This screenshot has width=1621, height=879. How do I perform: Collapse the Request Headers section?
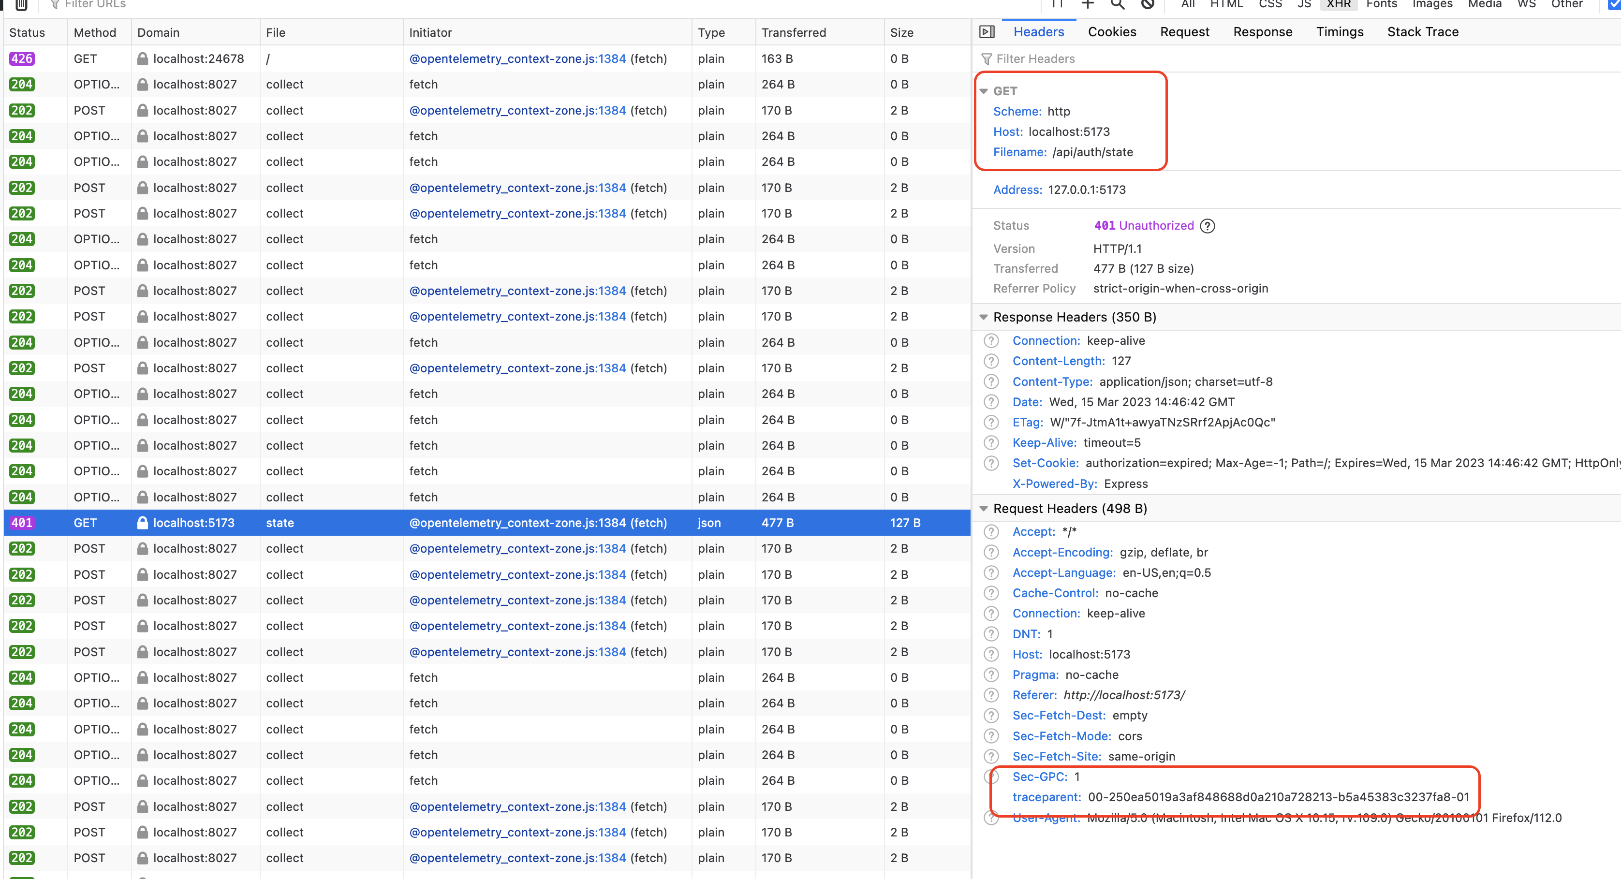coord(984,508)
